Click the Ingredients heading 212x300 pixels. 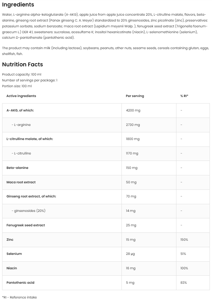click(x=18, y=5)
